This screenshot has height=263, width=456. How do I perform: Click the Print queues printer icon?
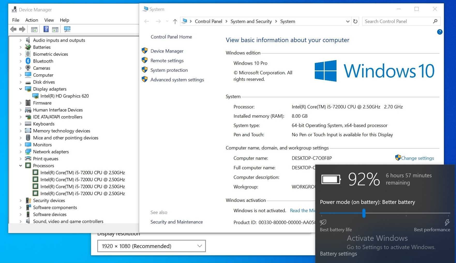point(28,158)
